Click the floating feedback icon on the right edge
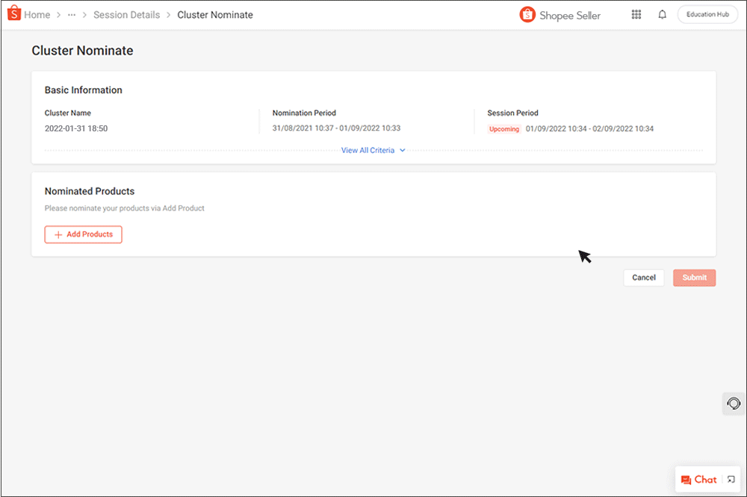Screen dimensions: 747x497 click(x=733, y=403)
